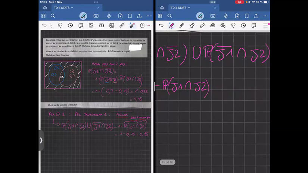Add a new page in left window
308x173 pixels.
tap(120, 16)
